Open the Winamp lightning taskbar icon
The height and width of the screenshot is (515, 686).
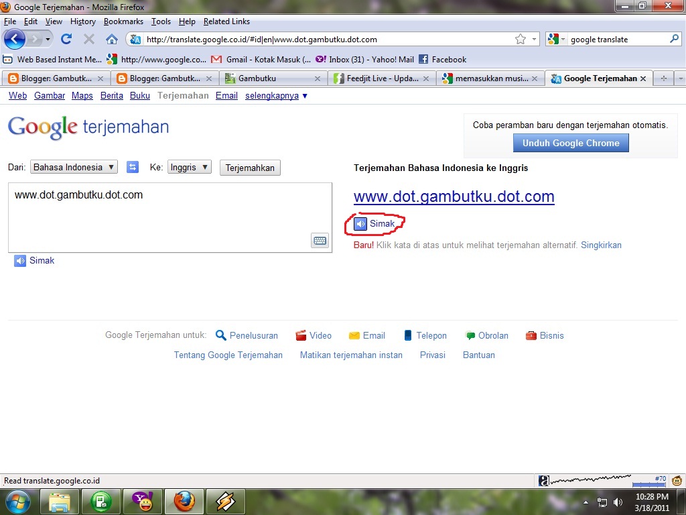[x=226, y=502]
